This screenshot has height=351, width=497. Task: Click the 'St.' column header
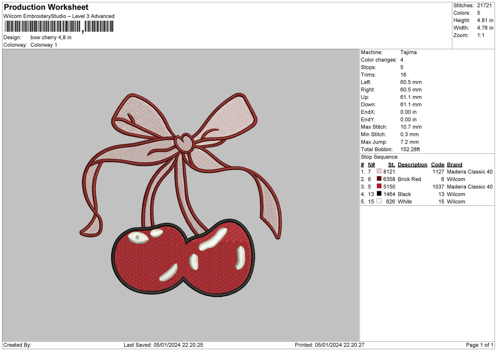[391, 165]
